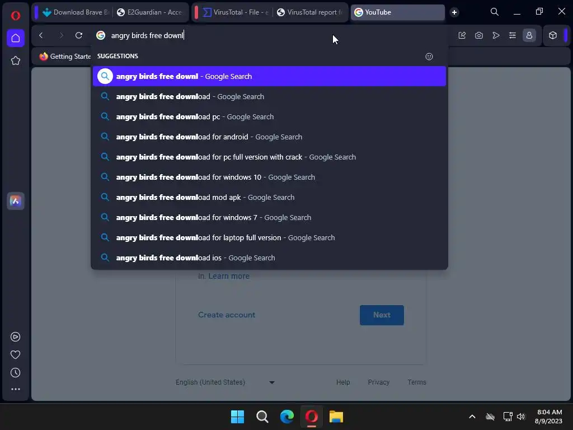Click the Create account link
The width and height of the screenshot is (573, 430).
227,315
